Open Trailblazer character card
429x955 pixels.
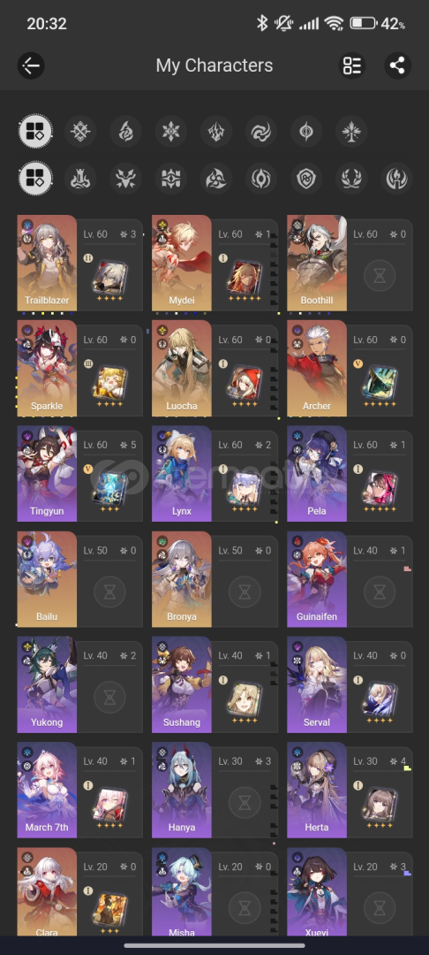pos(79,264)
